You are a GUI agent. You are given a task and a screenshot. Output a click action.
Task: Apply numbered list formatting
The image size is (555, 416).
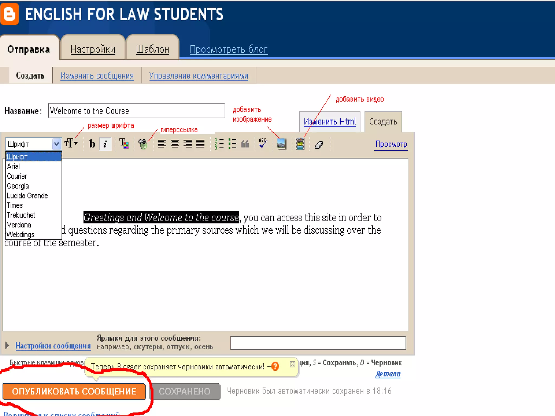coord(219,144)
